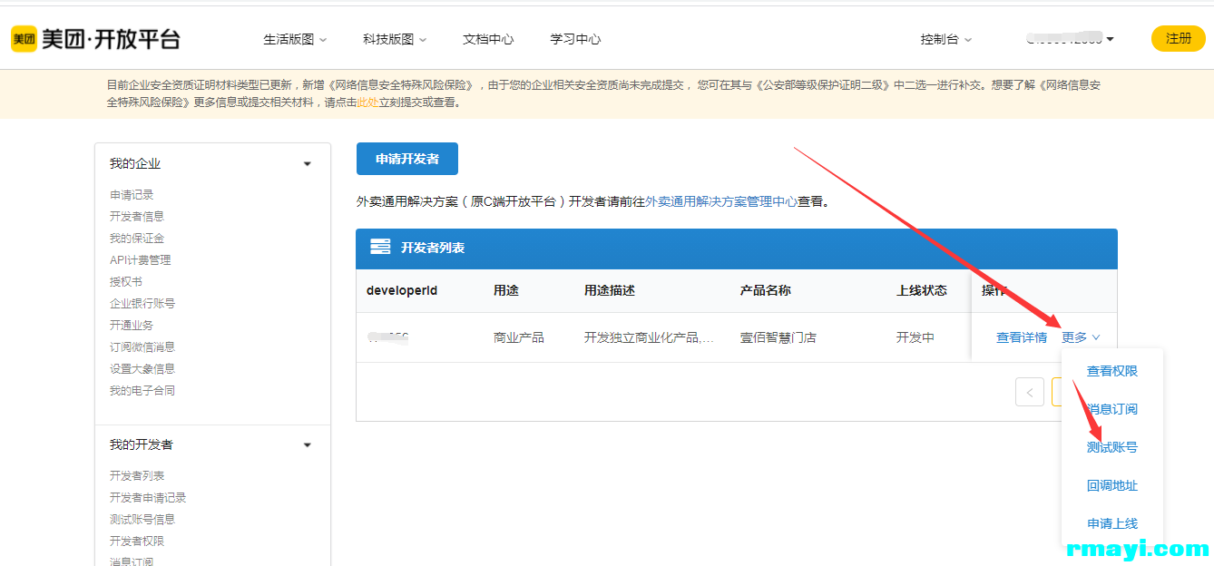Click the previous page arrow
This screenshot has width=1214, height=566.
tap(1030, 392)
